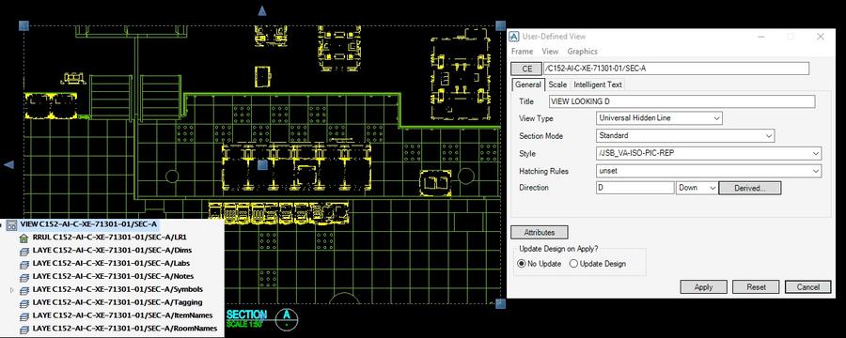Switch to the Intelligent Text tab
The width and height of the screenshot is (846, 338).
[597, 84]
